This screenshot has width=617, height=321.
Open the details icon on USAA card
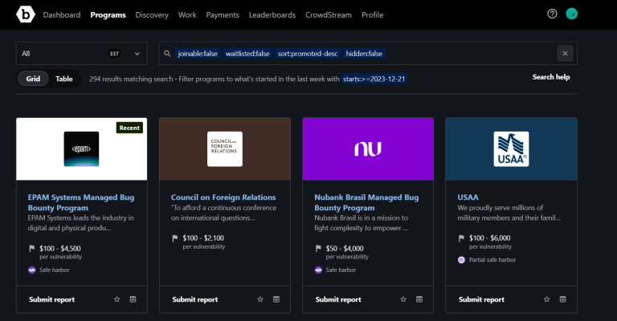pyautogui.click(x=562, y=299)
